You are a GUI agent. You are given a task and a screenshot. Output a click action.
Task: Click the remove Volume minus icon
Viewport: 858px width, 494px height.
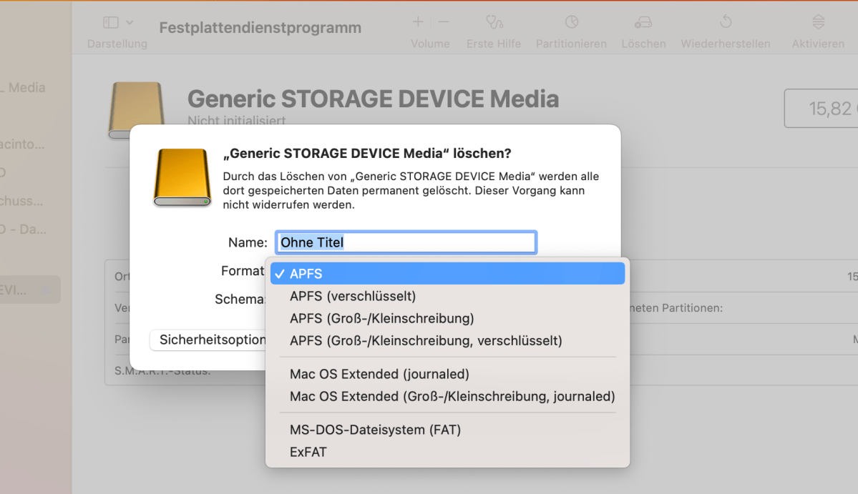pos(443,22)
